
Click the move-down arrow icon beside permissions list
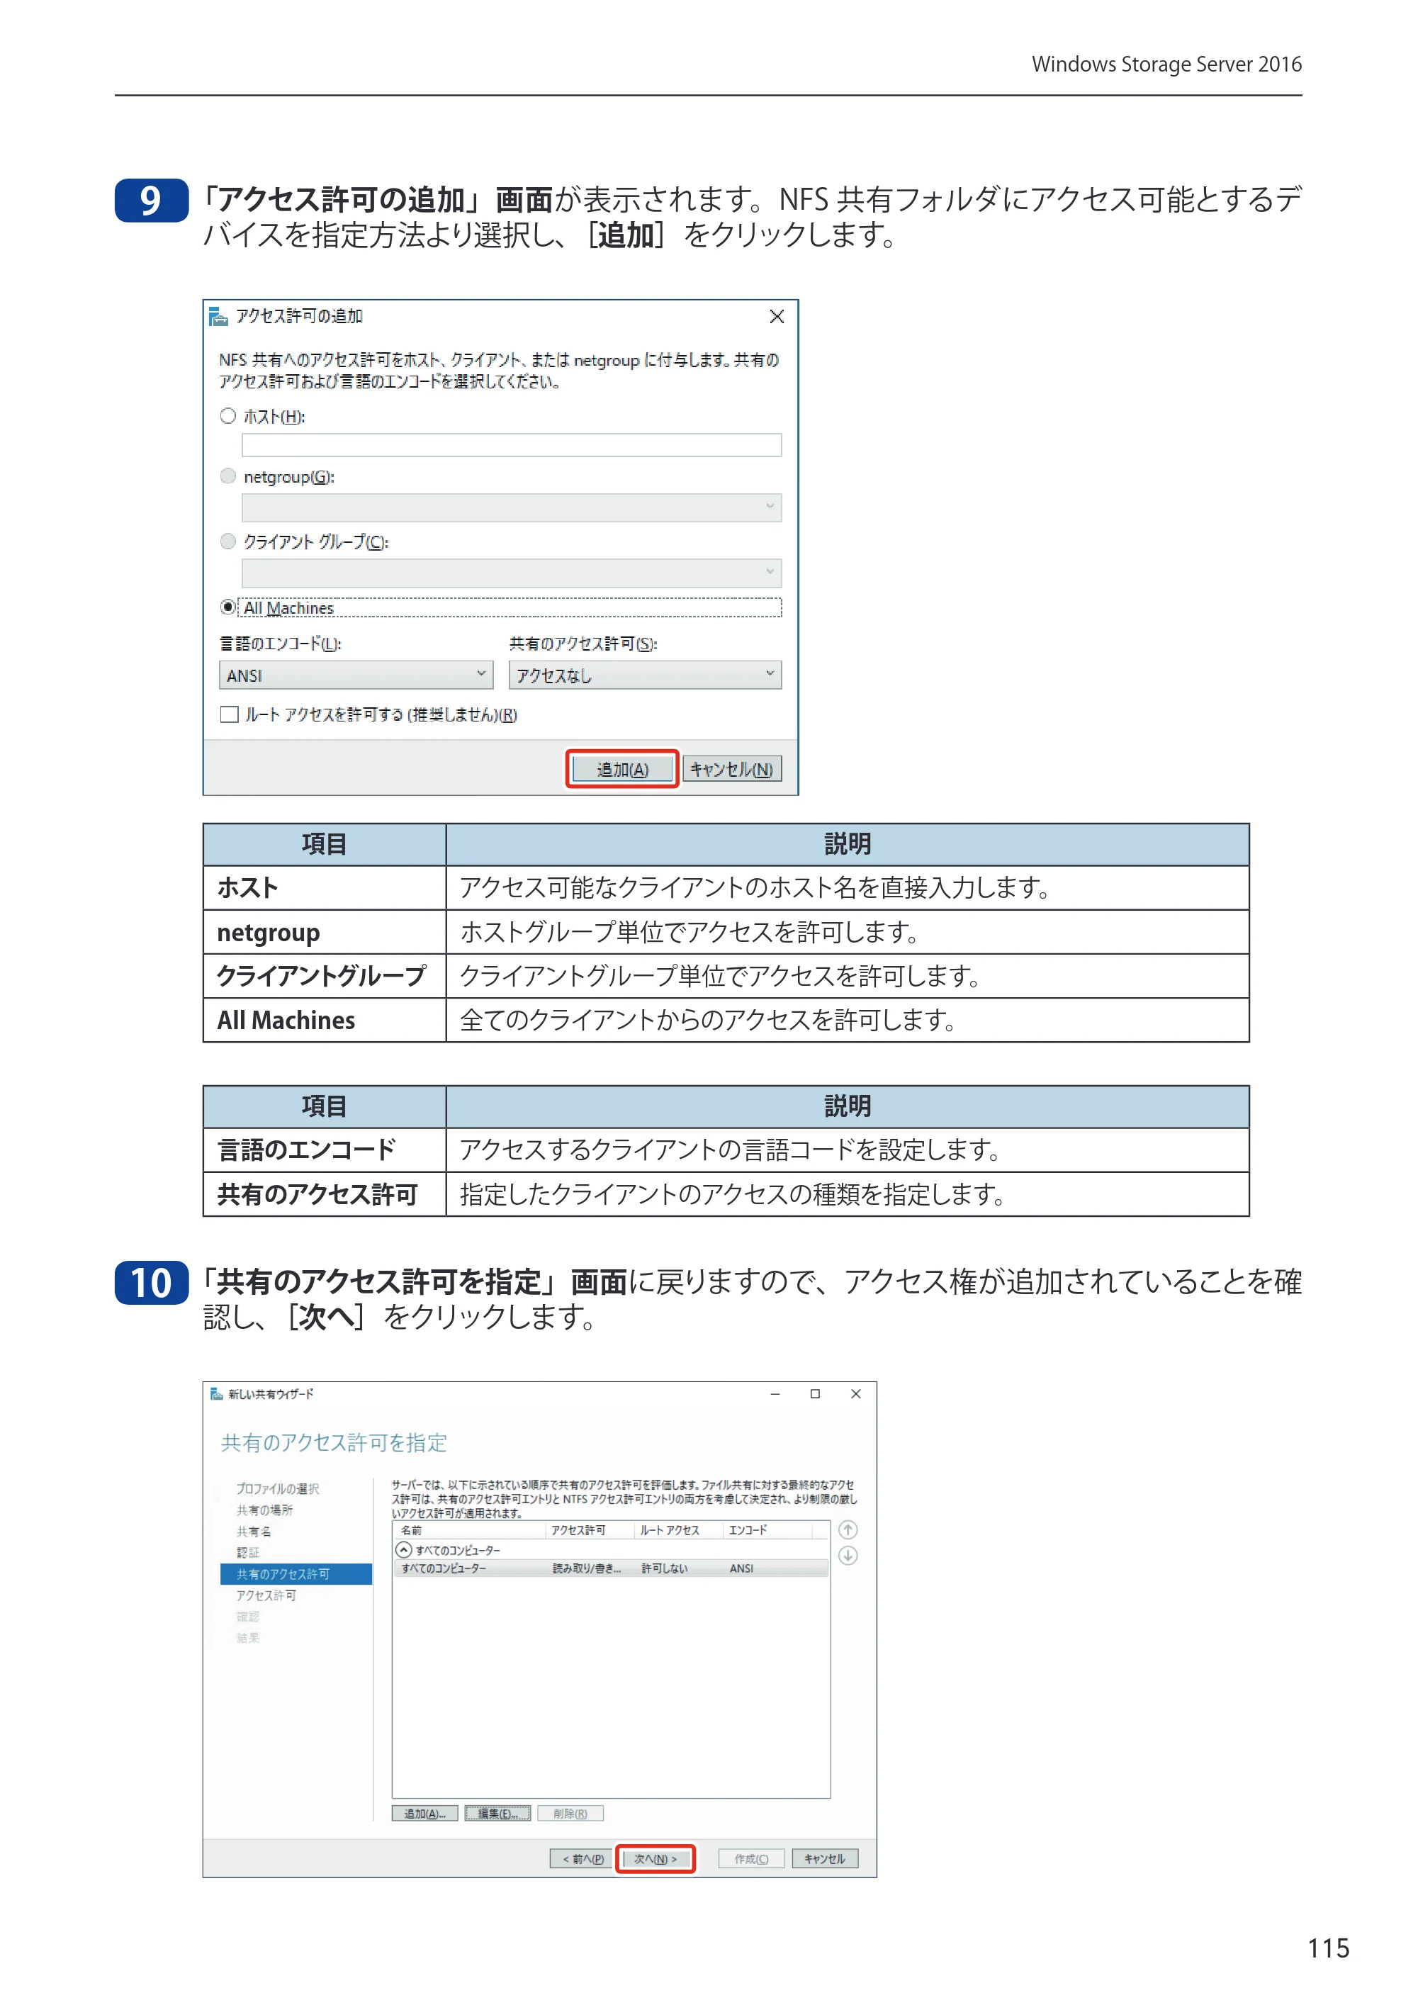point(848,1555)
